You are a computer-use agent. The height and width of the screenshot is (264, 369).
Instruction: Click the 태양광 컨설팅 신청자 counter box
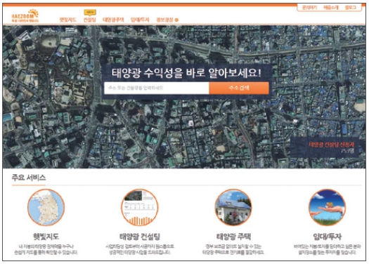328,147
